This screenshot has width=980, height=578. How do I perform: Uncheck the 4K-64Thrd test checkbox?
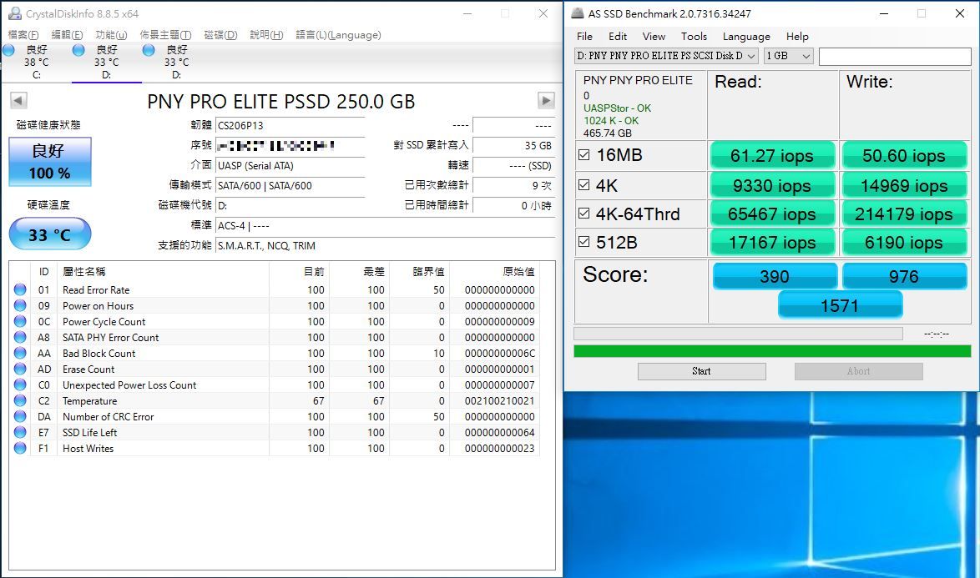pyautogui.click(x=583, y=214)
